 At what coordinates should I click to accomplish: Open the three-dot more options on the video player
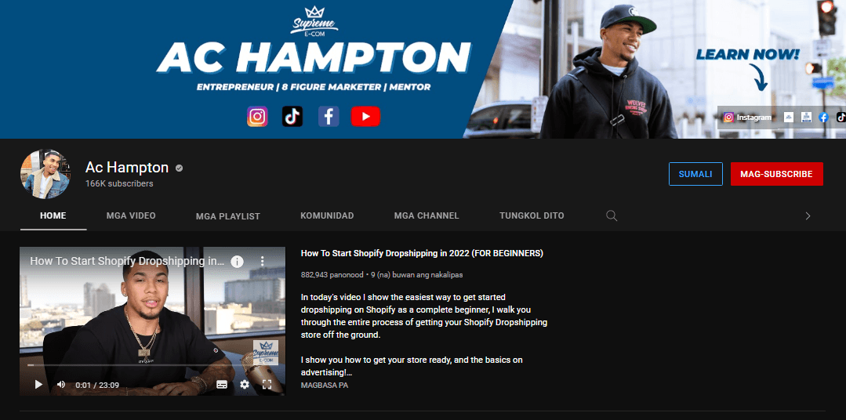pyautogui.click(x=262, y=262)
